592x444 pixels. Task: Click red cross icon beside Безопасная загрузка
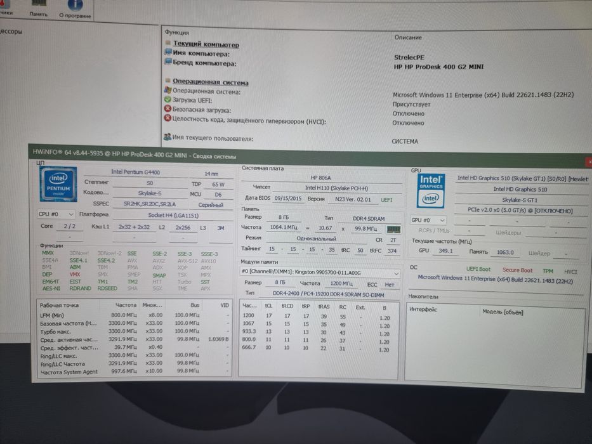168,109
